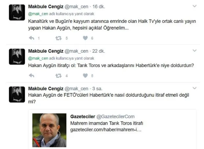
Task: Open the @GazetecilerCom handle
Action: pyautogui.click(x=115, y=116)
